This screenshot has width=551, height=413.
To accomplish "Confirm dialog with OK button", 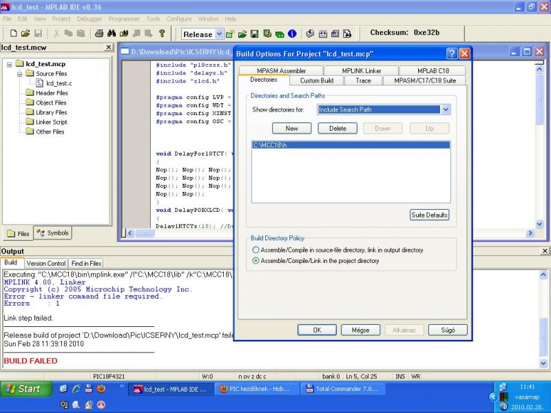I will point(317,330).
